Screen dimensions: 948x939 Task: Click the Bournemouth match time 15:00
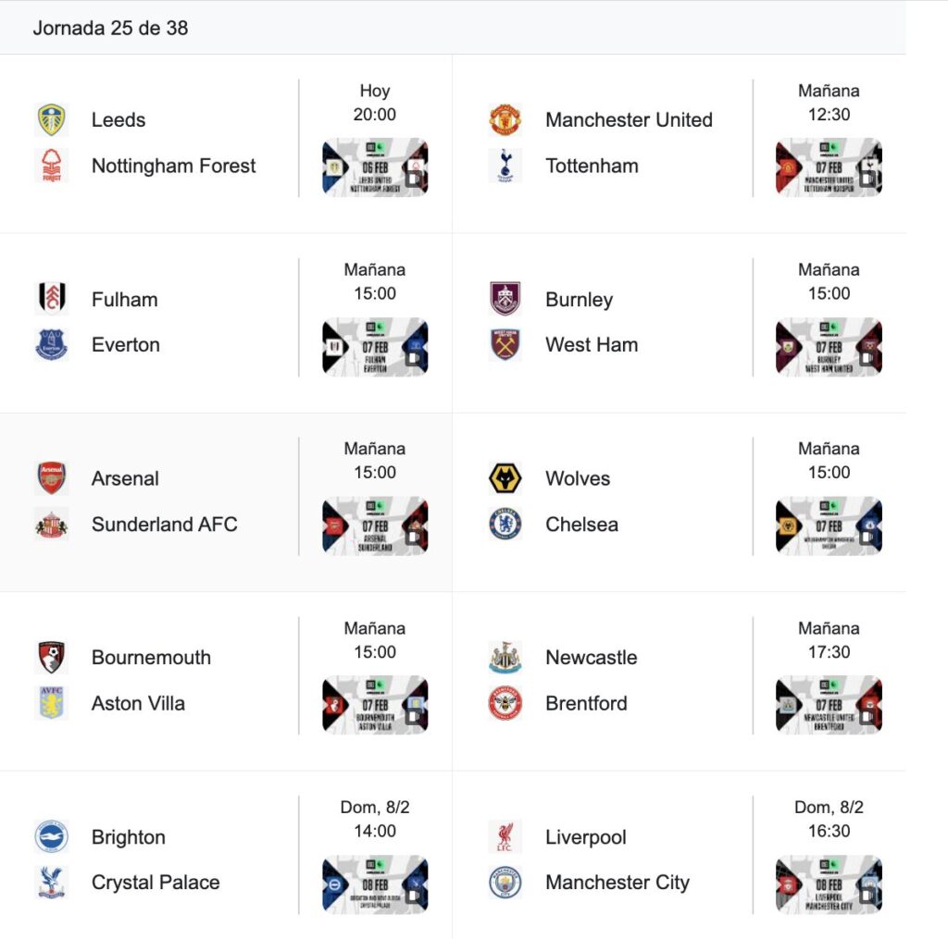[375, 651]
